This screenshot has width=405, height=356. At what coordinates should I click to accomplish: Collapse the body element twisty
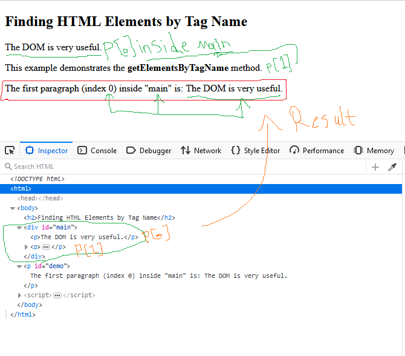[13, 208]
